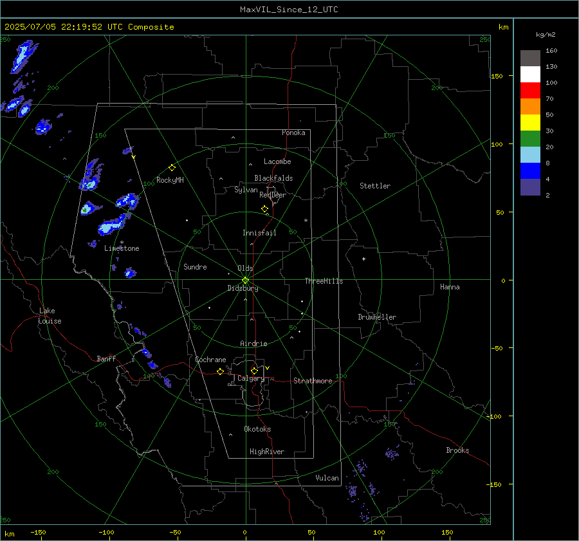Click the Lacombe town label
Viewport: 579px width, 541px height.
277,161
